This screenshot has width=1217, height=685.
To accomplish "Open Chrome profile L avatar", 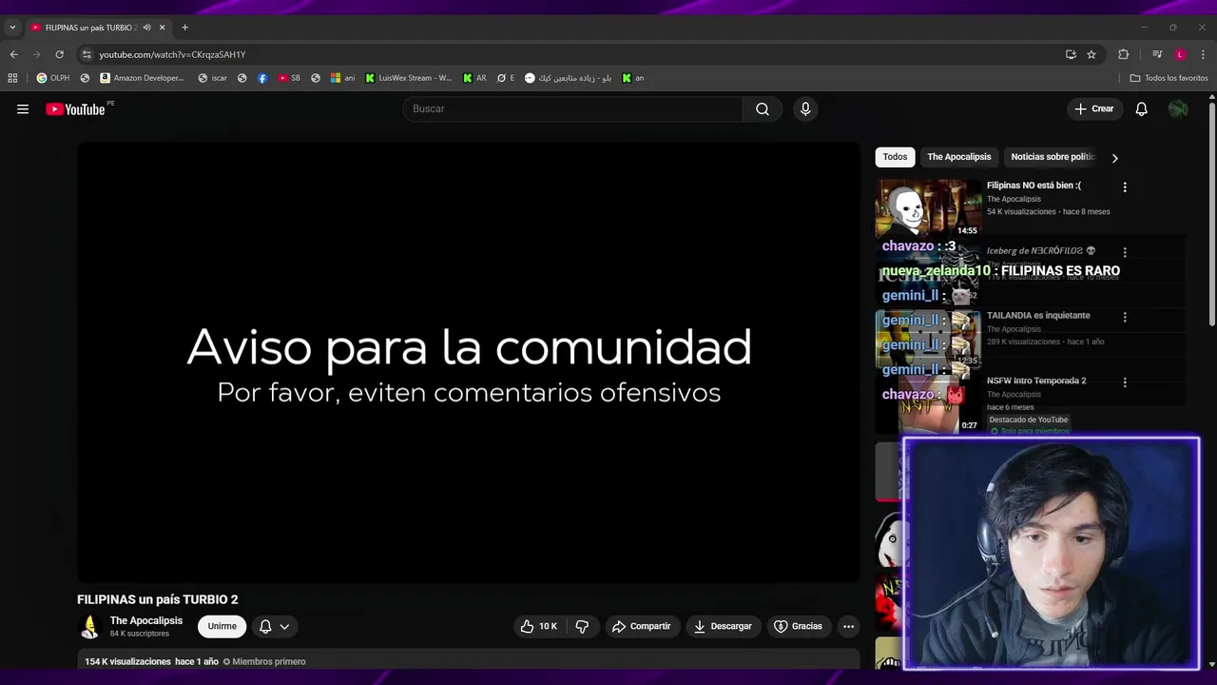I will click(1180, 54).
